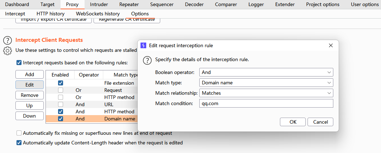Click Import / export CA certificate button
The width and height of the screenshot is (381, 153).
[x=53, y=20]
